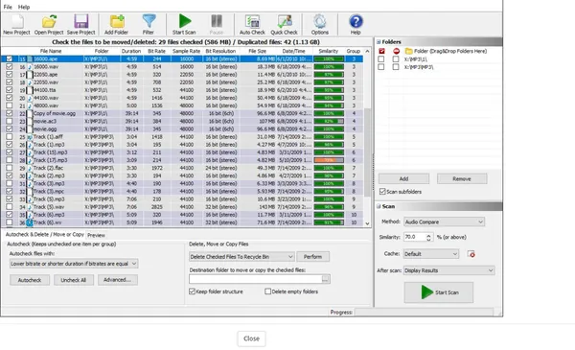
Task: Sort by the Bit Rate column header
Action: [x=156, y=51]
